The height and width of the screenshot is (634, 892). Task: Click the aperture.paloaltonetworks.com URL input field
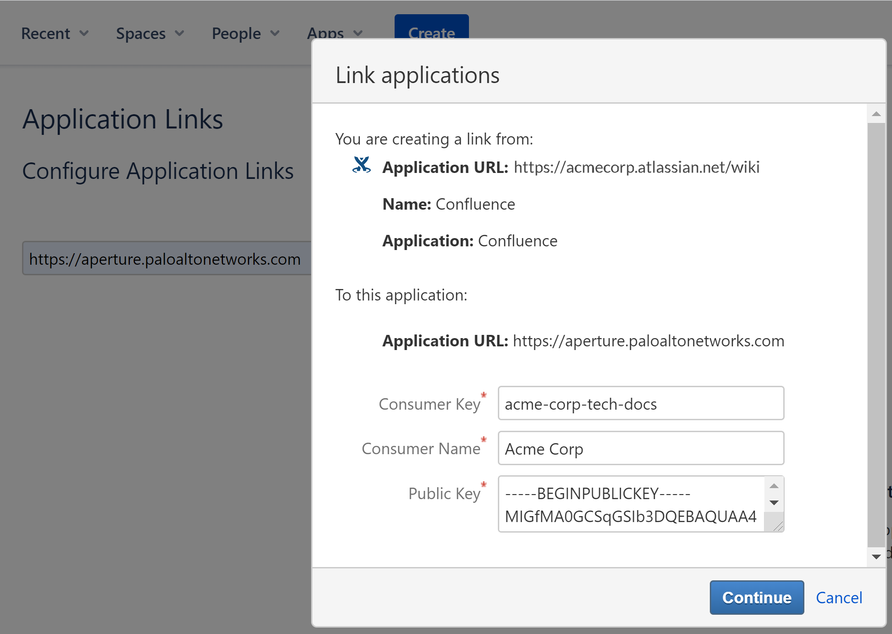coord(164,258)
